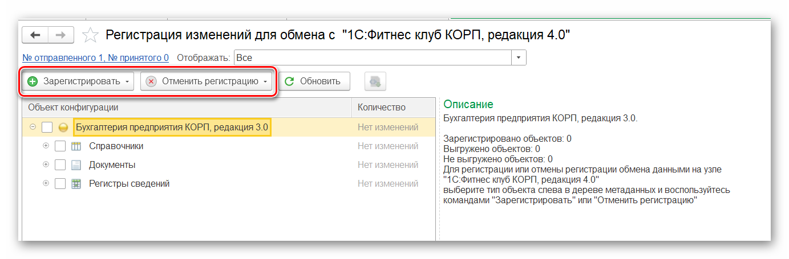Collapse the Бухгалтерия предприятия КОРП root node
The height and width of the screenshot is (259, 789).
[33, 127]
